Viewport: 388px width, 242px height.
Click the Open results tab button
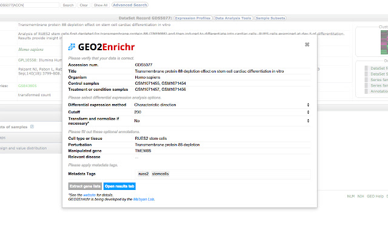click(119, 186)
